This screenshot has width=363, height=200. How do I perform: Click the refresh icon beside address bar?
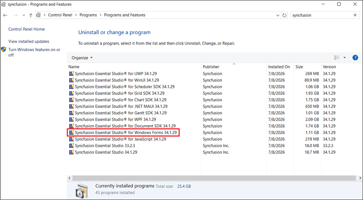click(x=284, y=15)
